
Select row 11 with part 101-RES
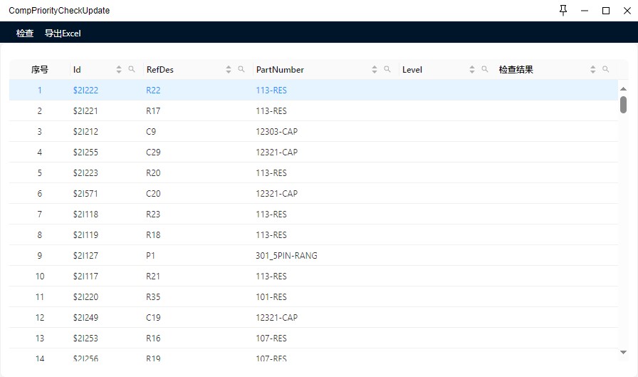click(271, 297)
